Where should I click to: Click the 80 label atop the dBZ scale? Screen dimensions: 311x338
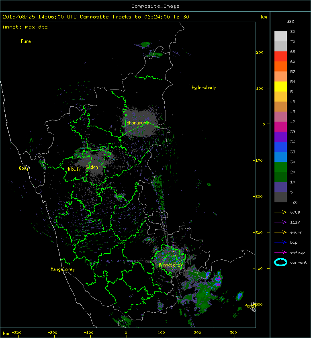tap(293, 31)
